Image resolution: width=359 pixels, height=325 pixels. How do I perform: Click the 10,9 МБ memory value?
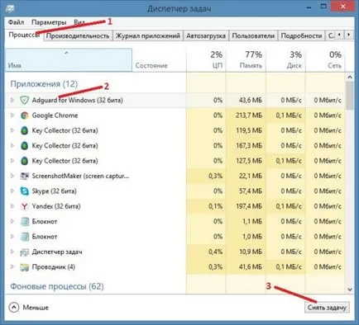(251, 252)
